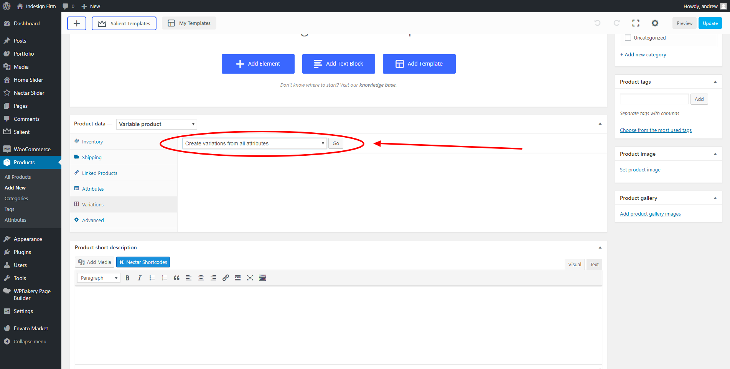This screenshot has height=369, width=730.
Task: Toggle the toolbar kitchen sink icon
Action: [262, 278]
